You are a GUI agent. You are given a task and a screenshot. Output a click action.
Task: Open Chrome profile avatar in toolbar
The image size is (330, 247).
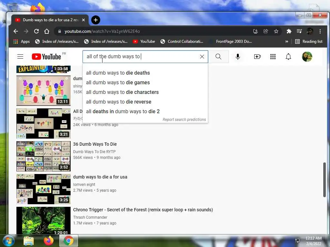310,31
